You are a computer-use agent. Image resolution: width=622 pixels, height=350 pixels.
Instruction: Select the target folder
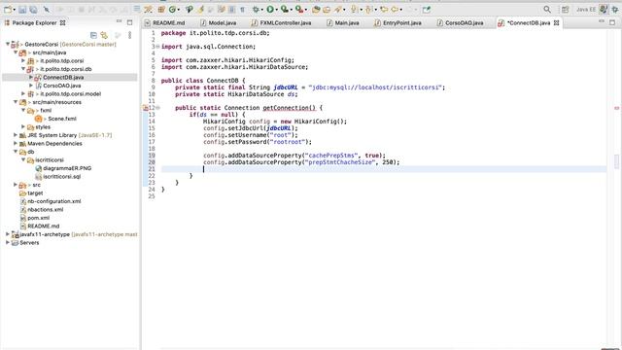pos(35,192)
